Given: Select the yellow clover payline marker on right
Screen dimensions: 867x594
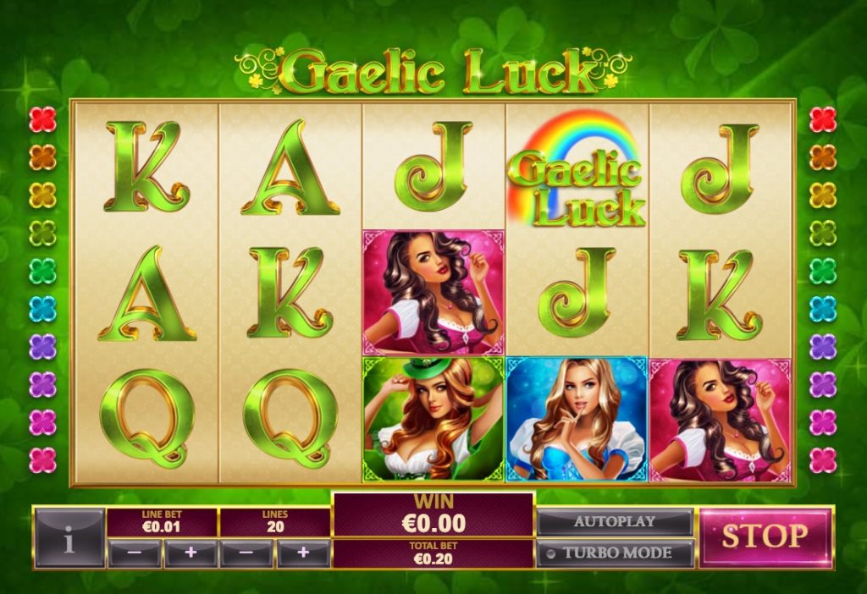Looking at the screenshot, I should [x=823, y=195].
